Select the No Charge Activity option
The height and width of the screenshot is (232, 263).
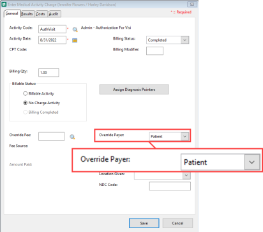[41, 103]
